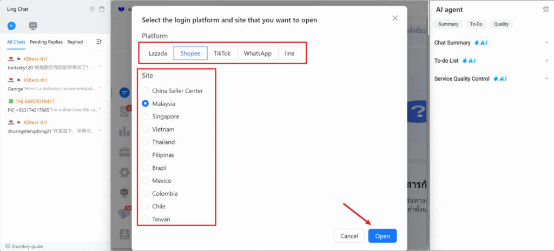Choose the line platform tab
This screenshot has width=554, height=251.
coord(289,54)
